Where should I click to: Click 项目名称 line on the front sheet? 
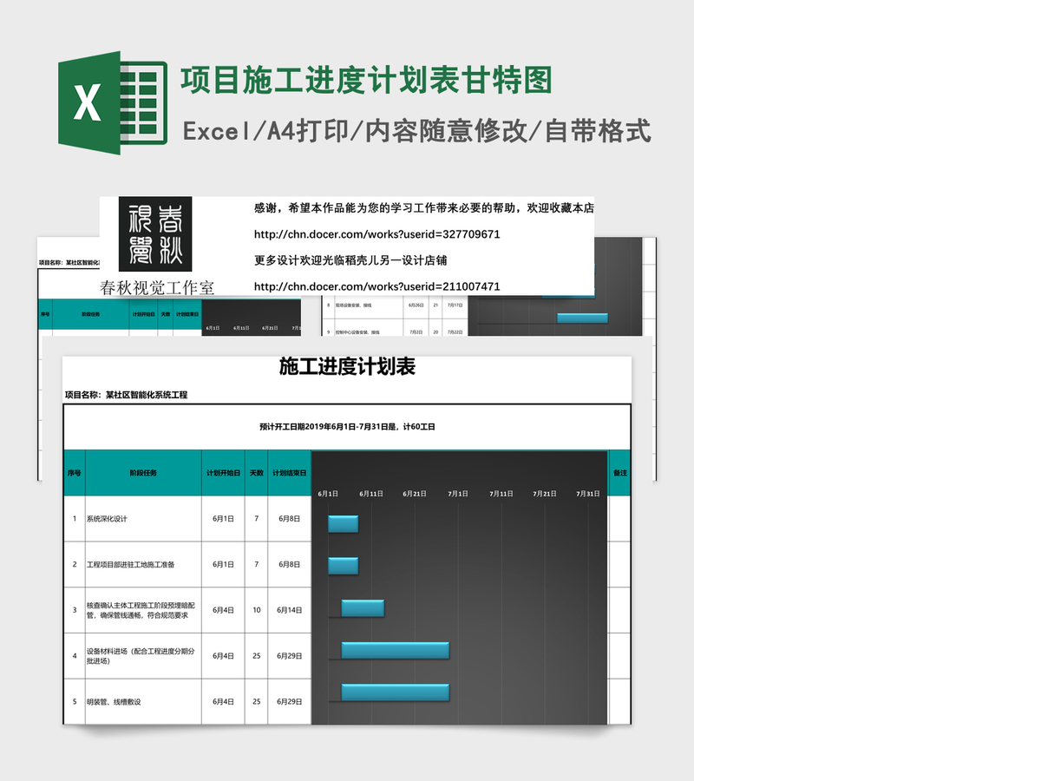126,395
